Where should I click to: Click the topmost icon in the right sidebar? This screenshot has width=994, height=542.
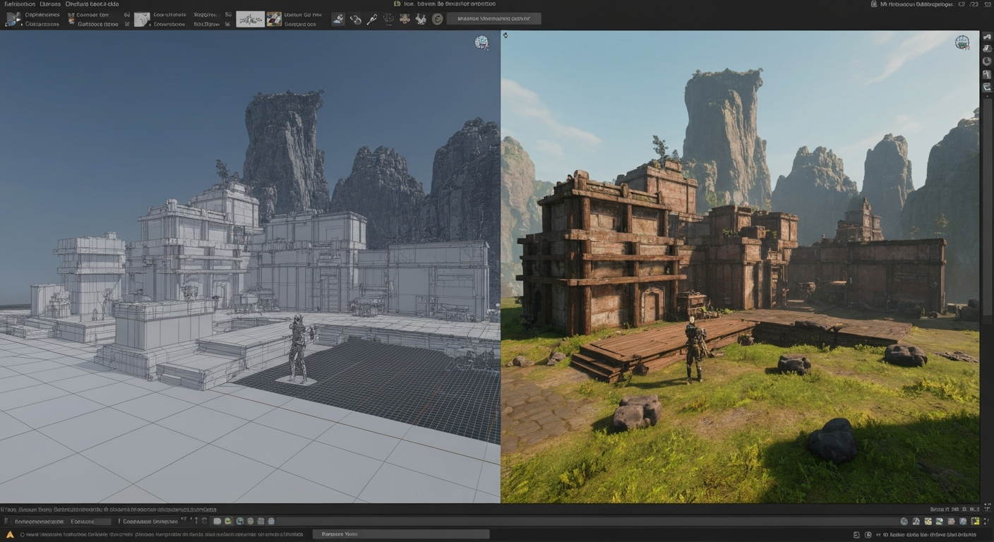(x=987, y=37)
